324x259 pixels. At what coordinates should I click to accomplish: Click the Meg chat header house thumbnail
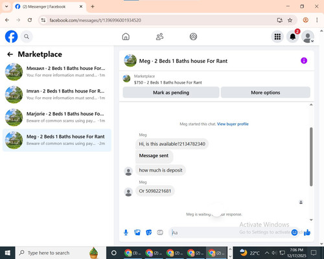[x=130, y=61]
